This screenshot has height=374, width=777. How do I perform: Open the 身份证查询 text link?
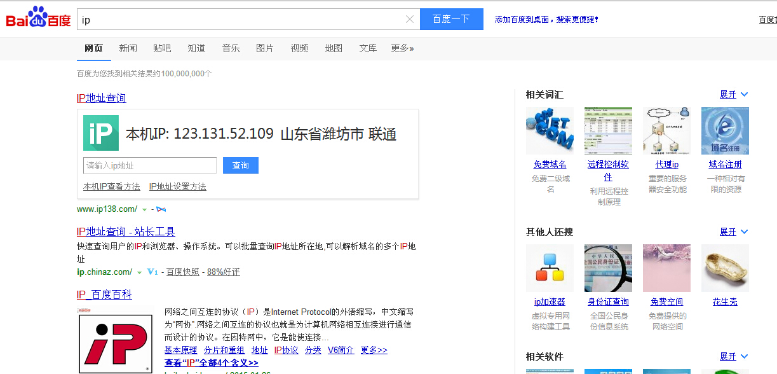click(608, 301)
